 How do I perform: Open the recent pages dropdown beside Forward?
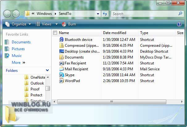[22, 14]
